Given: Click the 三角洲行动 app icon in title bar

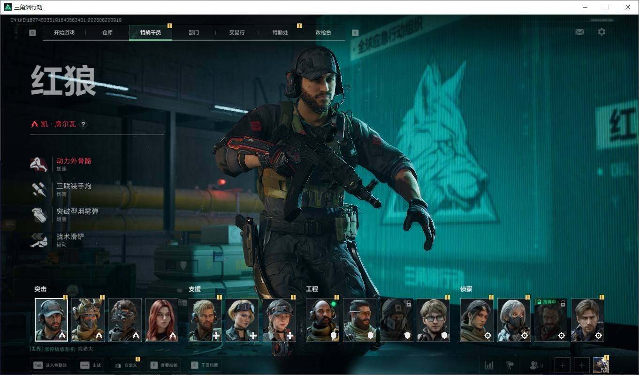Looking at the screenshot, I should click(8, 7).
